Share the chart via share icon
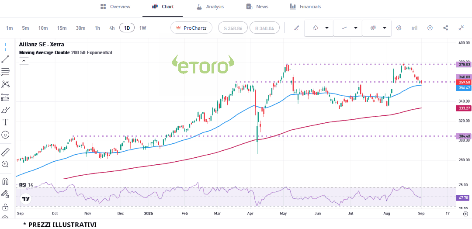The image size is (472, 229). point(445,28)
